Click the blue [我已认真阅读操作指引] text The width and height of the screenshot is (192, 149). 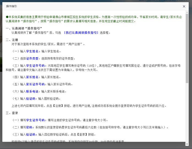click(81, 33)
